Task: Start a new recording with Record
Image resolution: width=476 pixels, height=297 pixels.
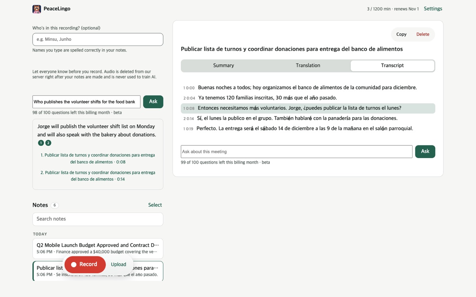Action: pos(85,265)
